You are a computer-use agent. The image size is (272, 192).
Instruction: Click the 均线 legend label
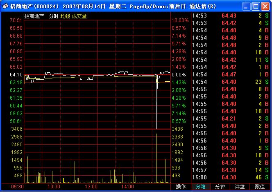(x=65, y=16)
